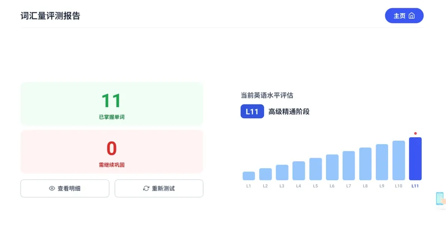
Task: Open 查看明细 details view
Action: pos(65,188)
